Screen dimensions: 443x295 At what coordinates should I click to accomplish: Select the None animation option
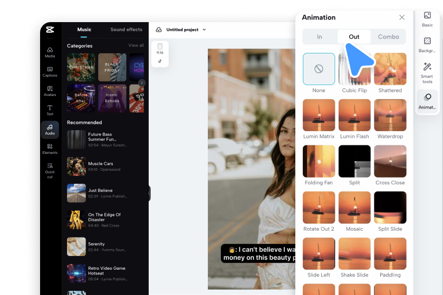point(319,69)
